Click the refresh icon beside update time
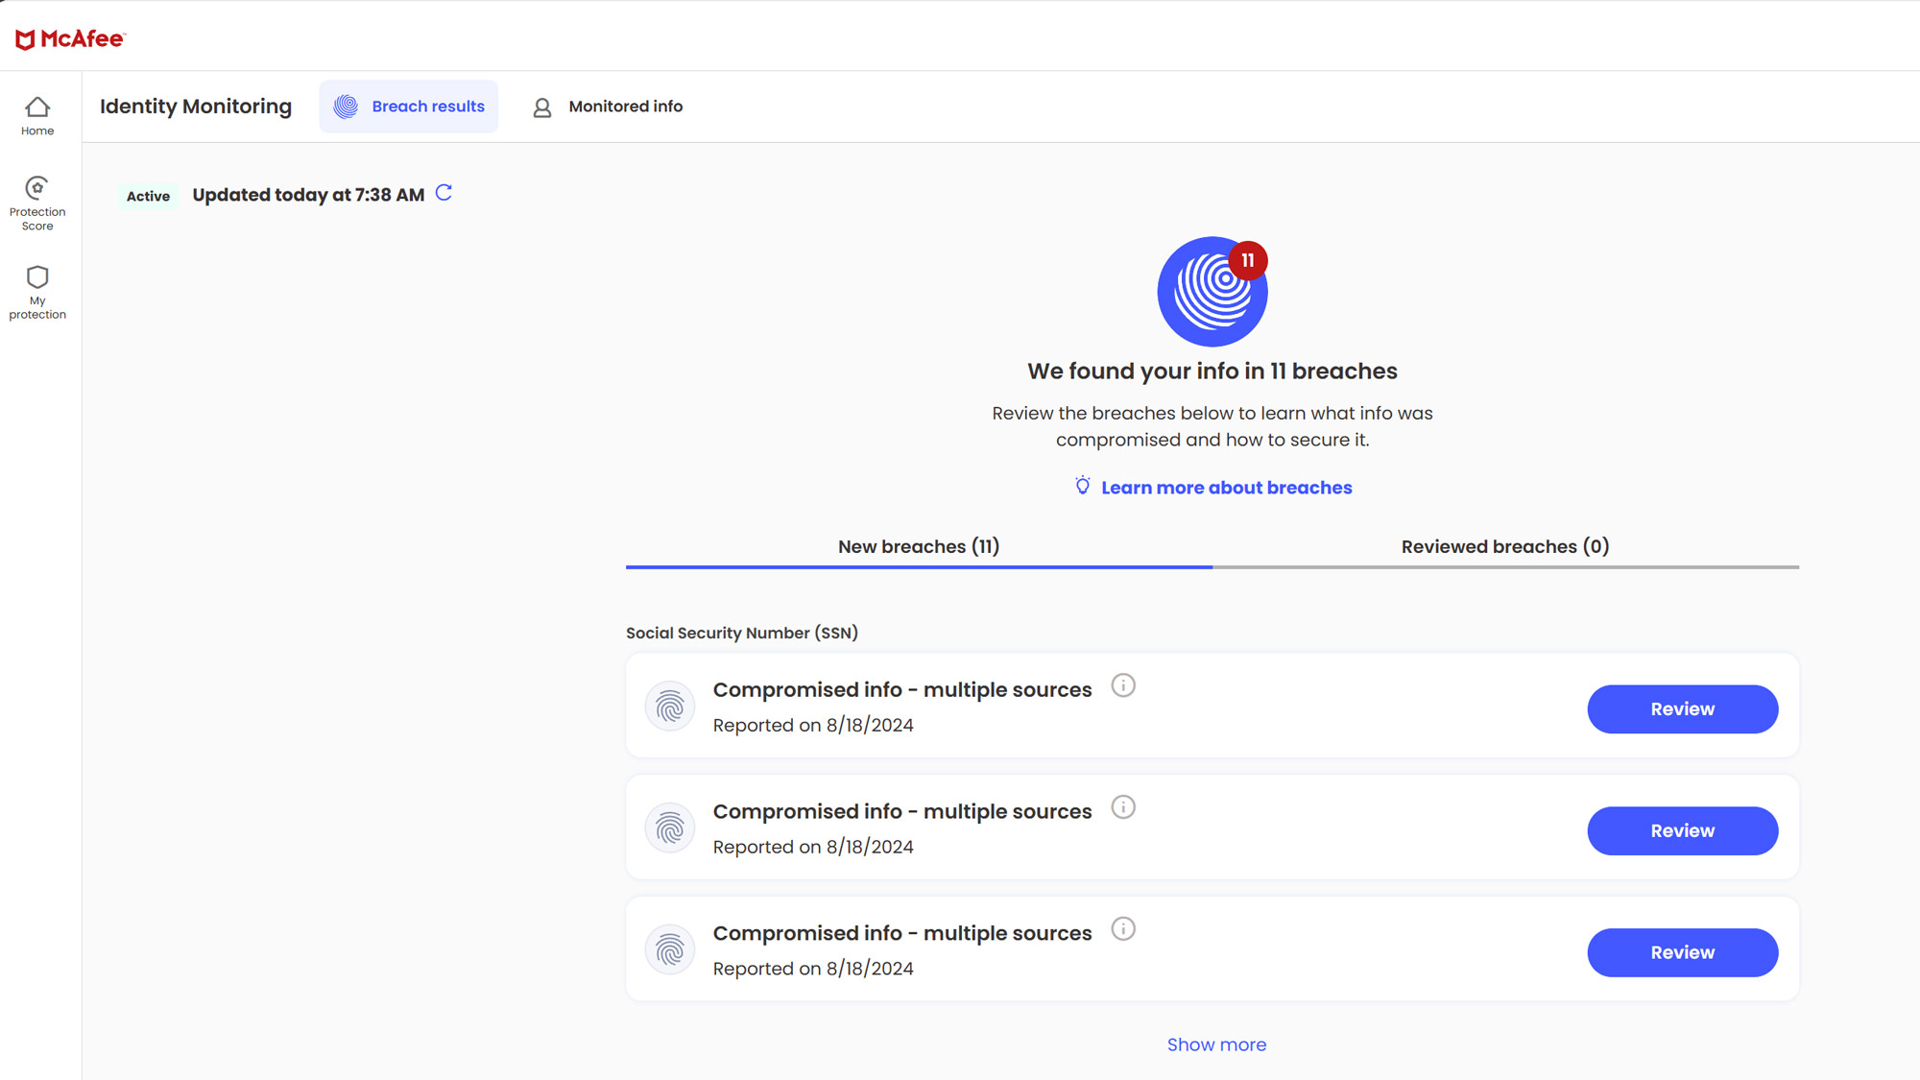The width and height of the screenshot is (1920, 1080). 444,193
